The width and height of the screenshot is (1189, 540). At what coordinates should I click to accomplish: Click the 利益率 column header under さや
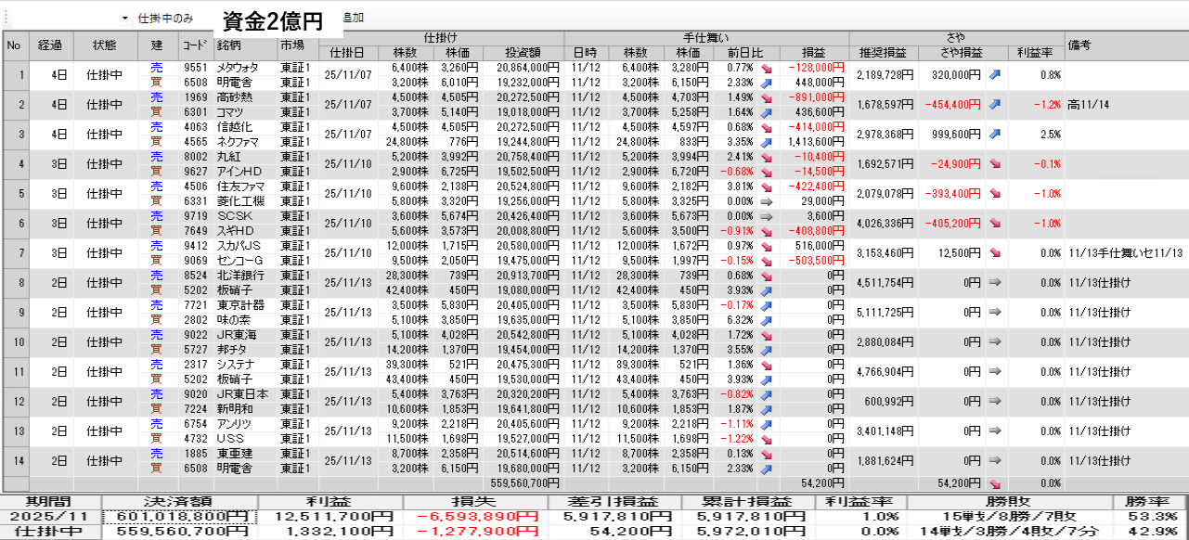click(1034, 53)
